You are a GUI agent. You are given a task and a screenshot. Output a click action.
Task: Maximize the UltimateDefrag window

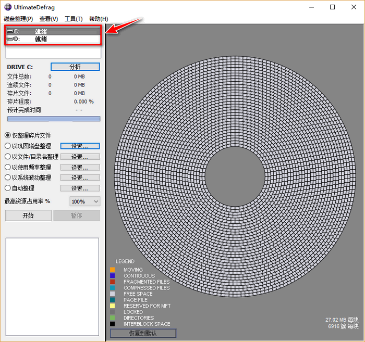click(x=333, y=7)
